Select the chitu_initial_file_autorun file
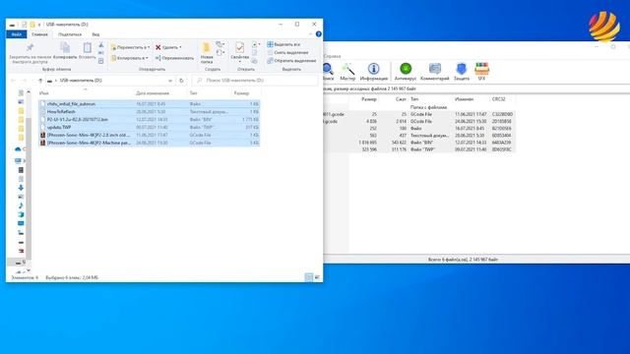630x354 pixels. [150, 104]
